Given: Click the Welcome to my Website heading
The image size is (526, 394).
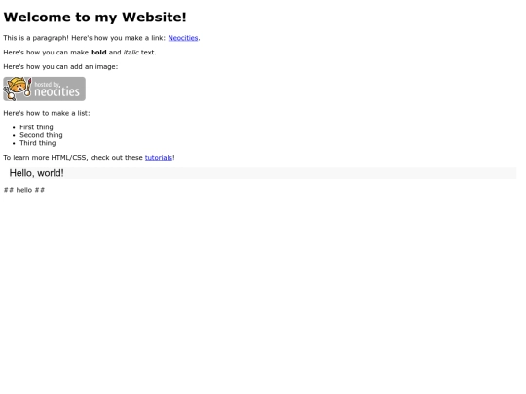Looking at the screenshot, I should [x=94, y=18].
